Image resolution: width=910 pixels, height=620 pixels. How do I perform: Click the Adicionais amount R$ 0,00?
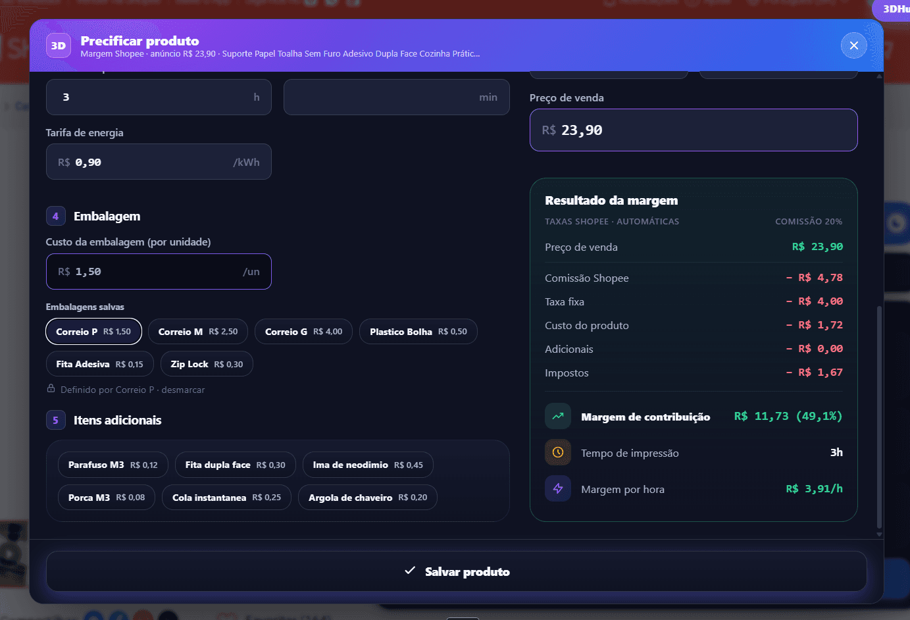tap(815, 349)
